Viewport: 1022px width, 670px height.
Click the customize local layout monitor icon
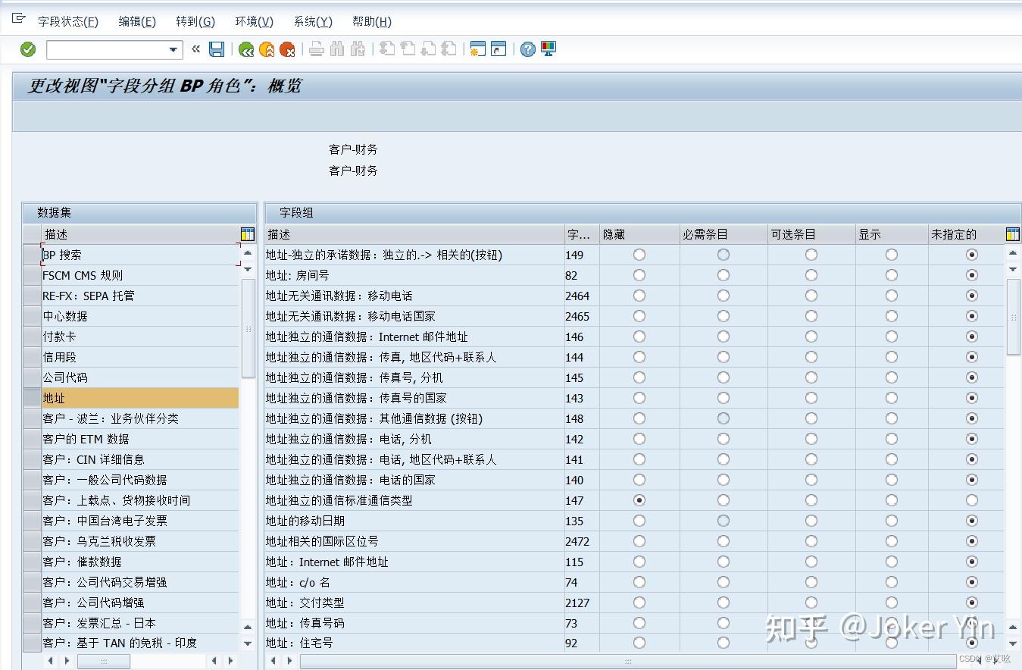point(547,49)
